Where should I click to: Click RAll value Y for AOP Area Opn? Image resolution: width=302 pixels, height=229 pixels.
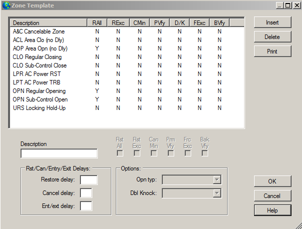pyautogui.click(x=97, y=48)
